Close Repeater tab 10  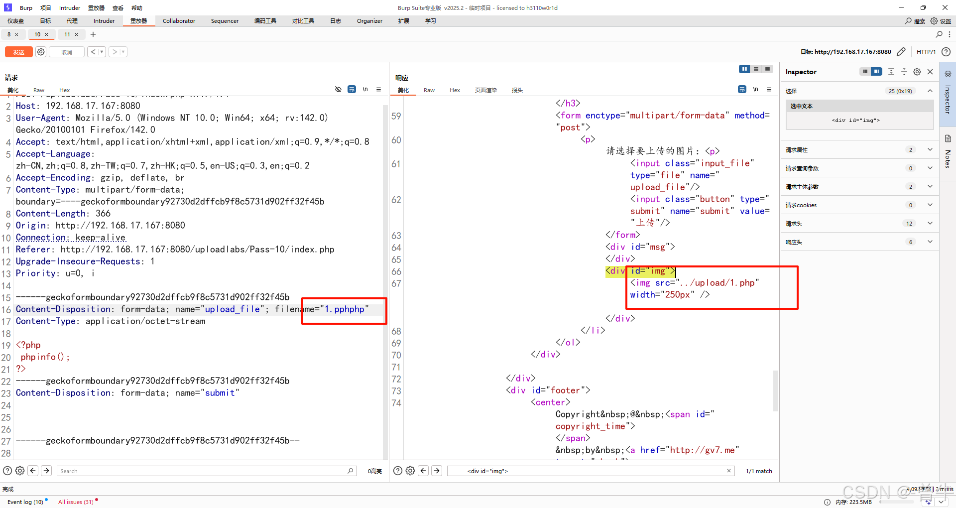point(47,34)
